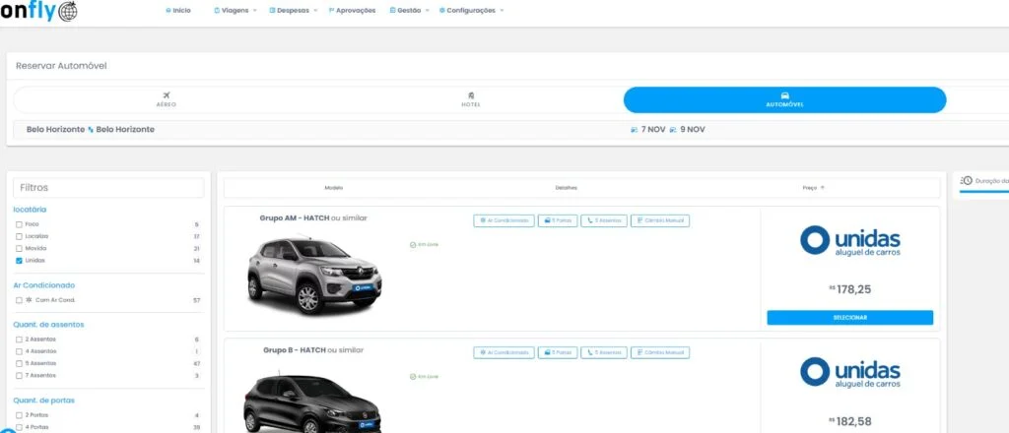
Task: Click the Unidas logo on Grupo AM card
Action: (x=849, y=241)
